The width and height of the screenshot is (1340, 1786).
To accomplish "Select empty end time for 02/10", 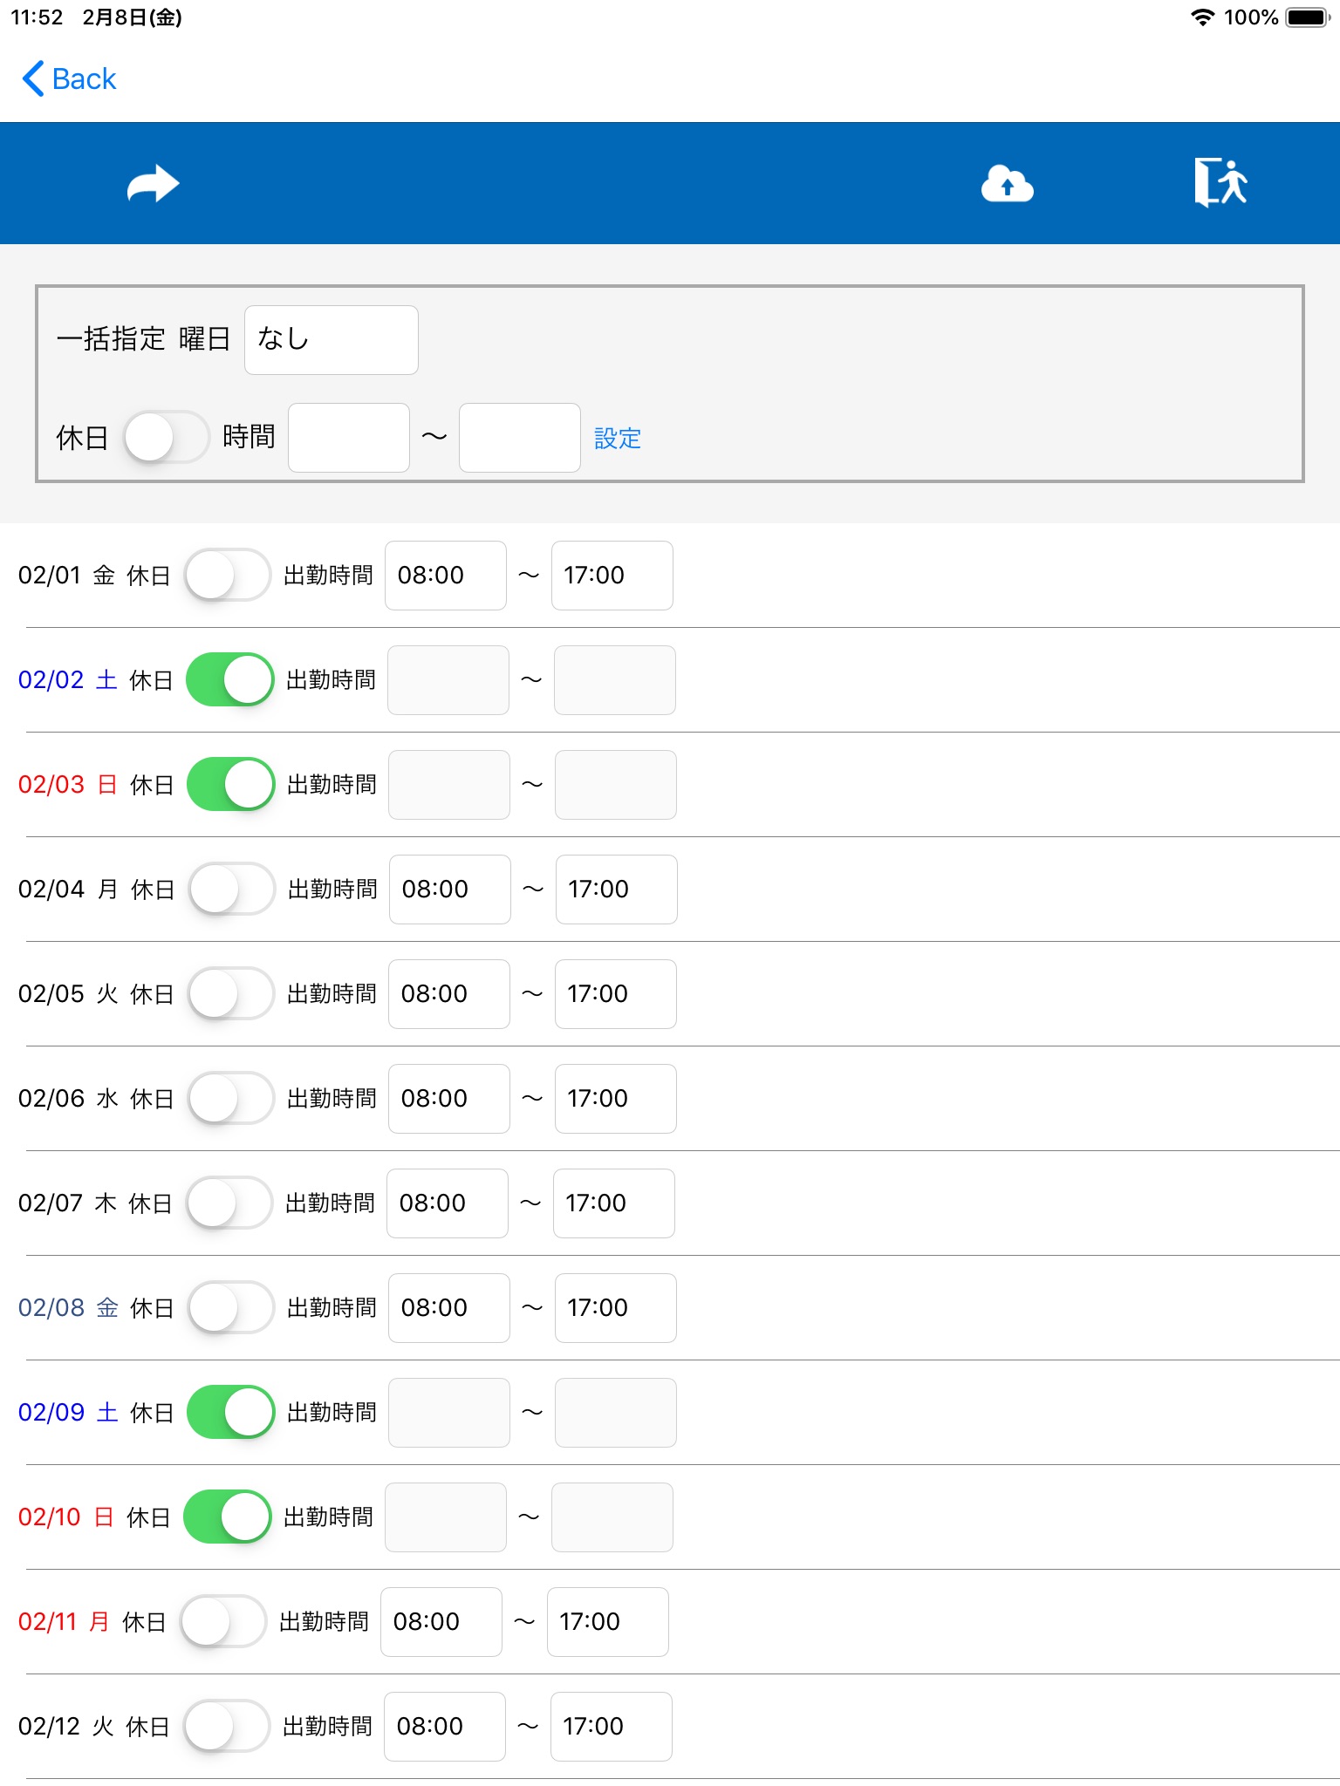I will click(x=612, y=1517).
